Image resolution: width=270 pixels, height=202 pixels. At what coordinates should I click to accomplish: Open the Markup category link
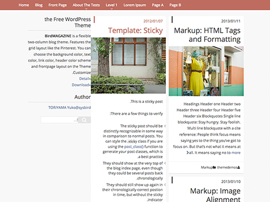click(207, 168)
